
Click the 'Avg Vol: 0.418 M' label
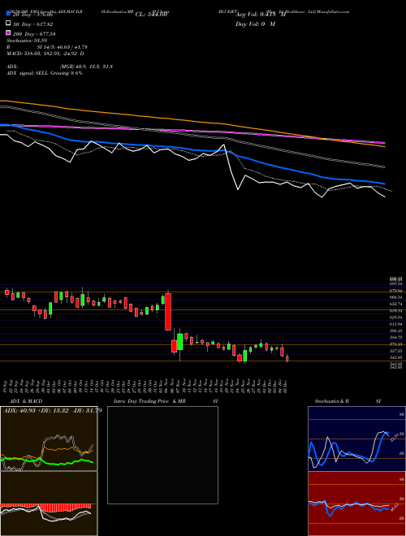coord(261,15)
